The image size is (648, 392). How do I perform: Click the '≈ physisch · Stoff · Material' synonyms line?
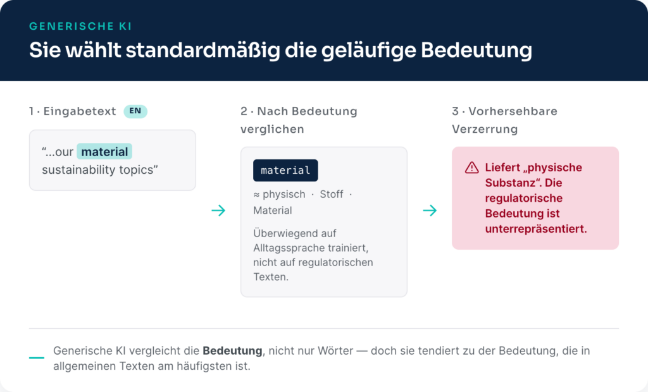click(302, 202)
